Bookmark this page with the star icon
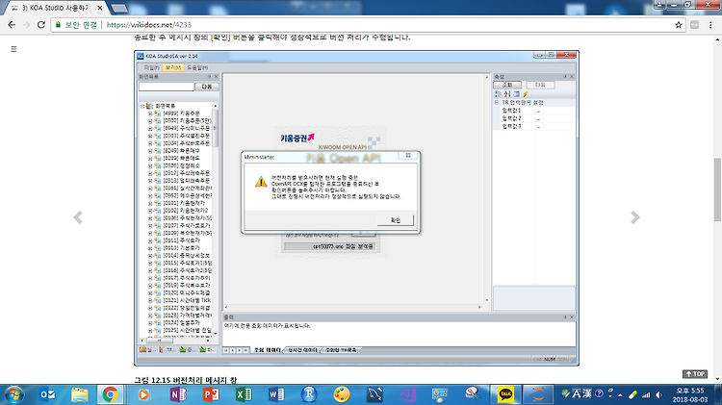This screenshot has height=405, width=722. (679, 25)
